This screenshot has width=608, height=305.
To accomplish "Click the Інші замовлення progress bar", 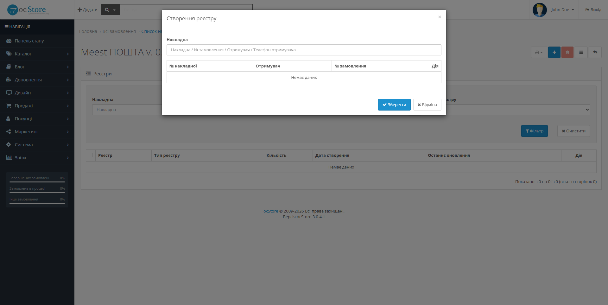I will [37, 203].
